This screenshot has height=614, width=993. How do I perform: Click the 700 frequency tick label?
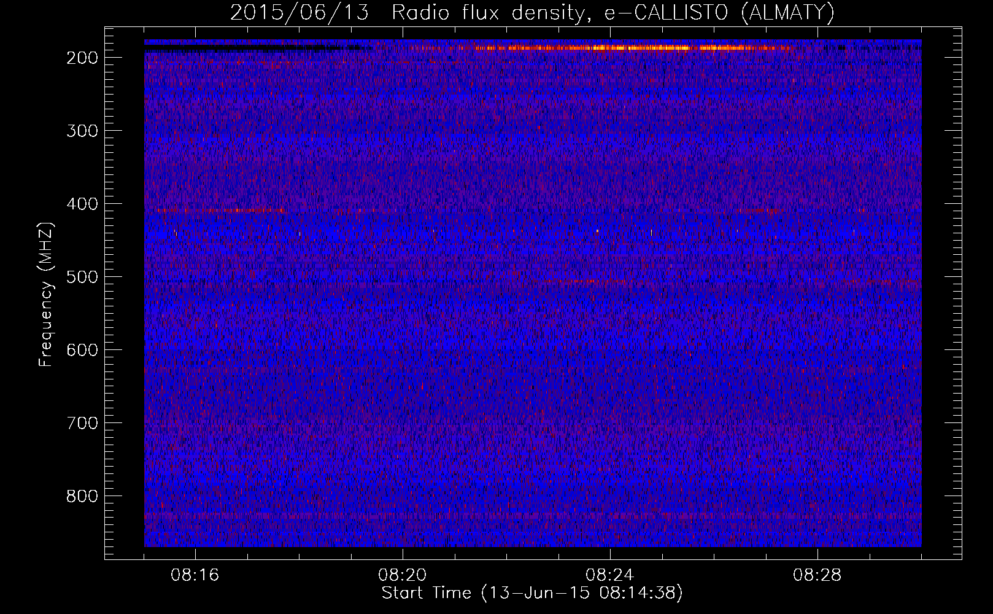[x=82, y=423]
